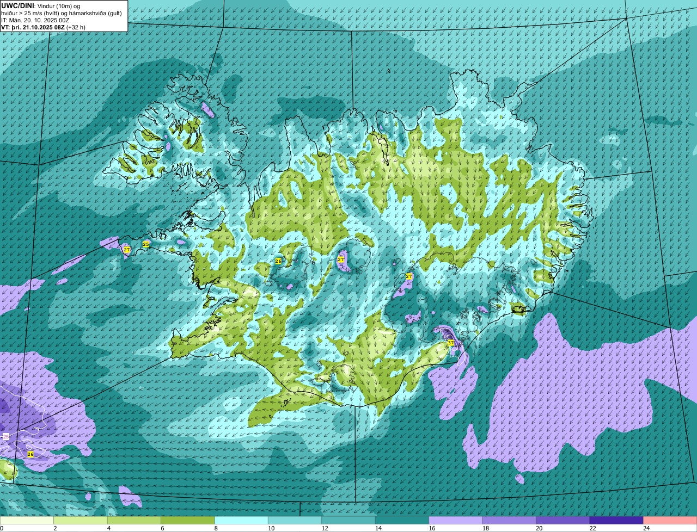Choose the olive 6–8 m/s legend swatch

pyautogui.click(x=188, y=520)
